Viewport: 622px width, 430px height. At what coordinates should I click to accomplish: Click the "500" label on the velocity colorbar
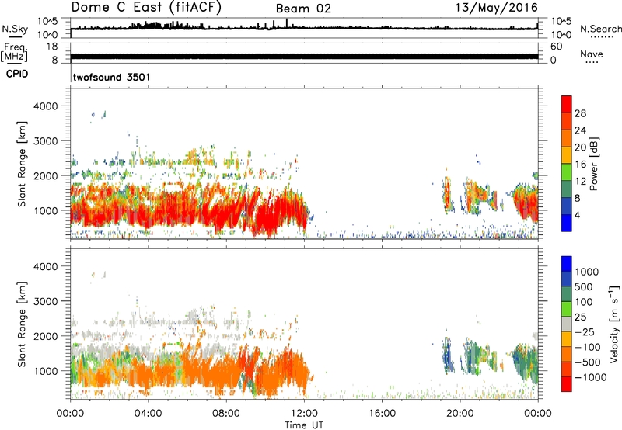(584, 286)
